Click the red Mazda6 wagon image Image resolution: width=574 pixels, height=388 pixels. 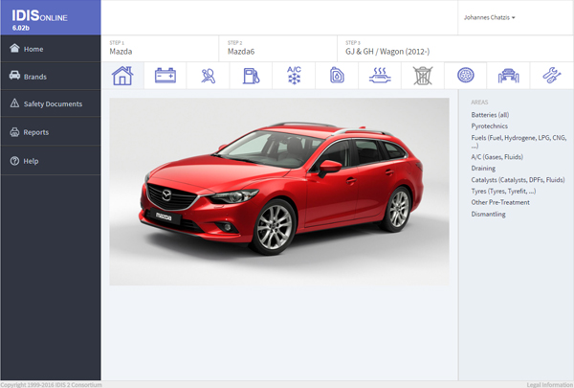pyautogui.click(x=279, y=192)
